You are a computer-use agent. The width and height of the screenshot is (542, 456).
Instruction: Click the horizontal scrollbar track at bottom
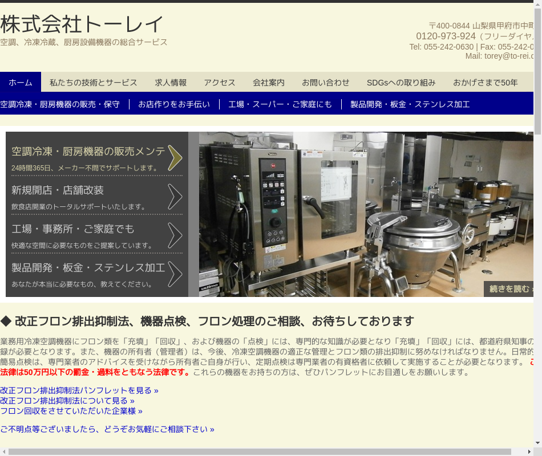pyautogui.click(x=518, y=452)
